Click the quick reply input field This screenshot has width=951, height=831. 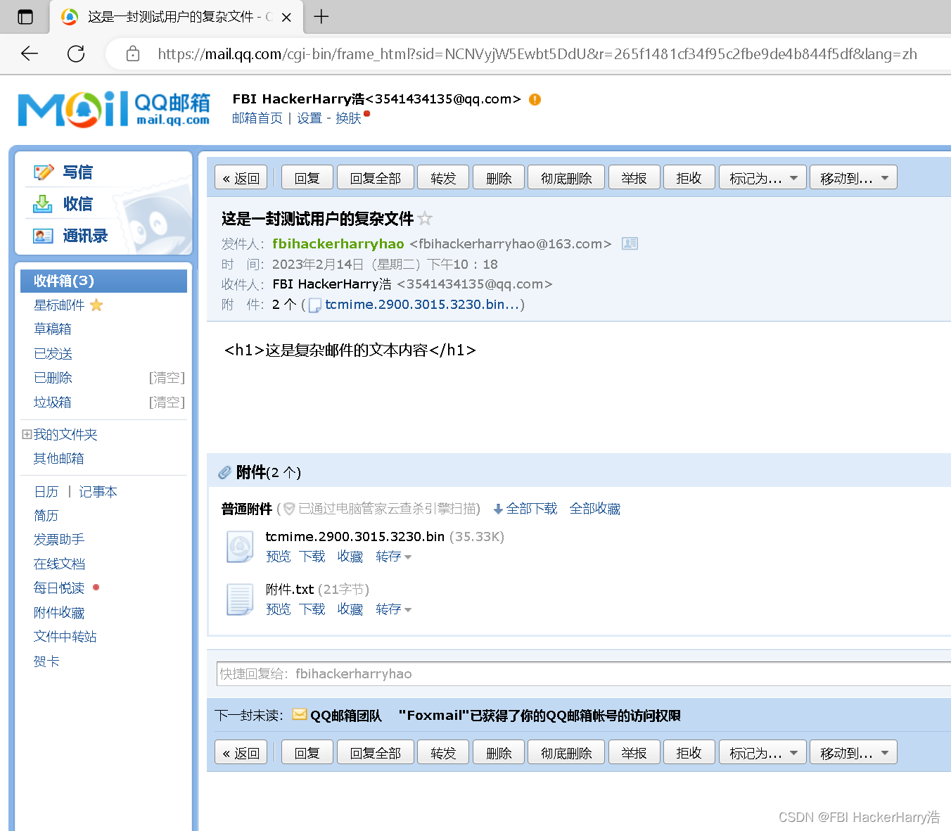(584, 673)
